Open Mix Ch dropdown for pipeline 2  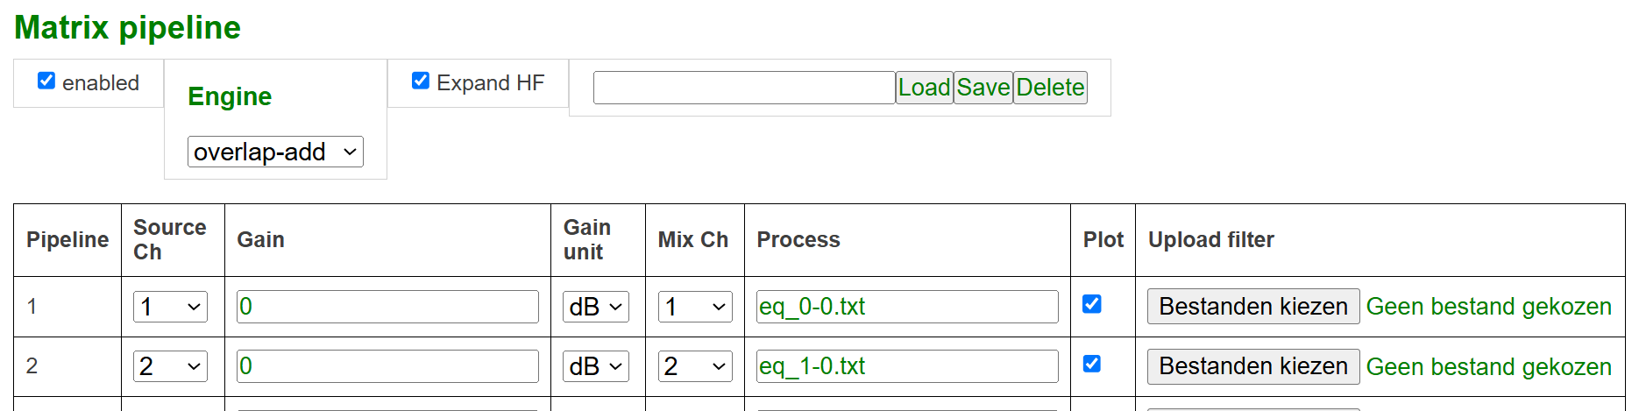695,366
